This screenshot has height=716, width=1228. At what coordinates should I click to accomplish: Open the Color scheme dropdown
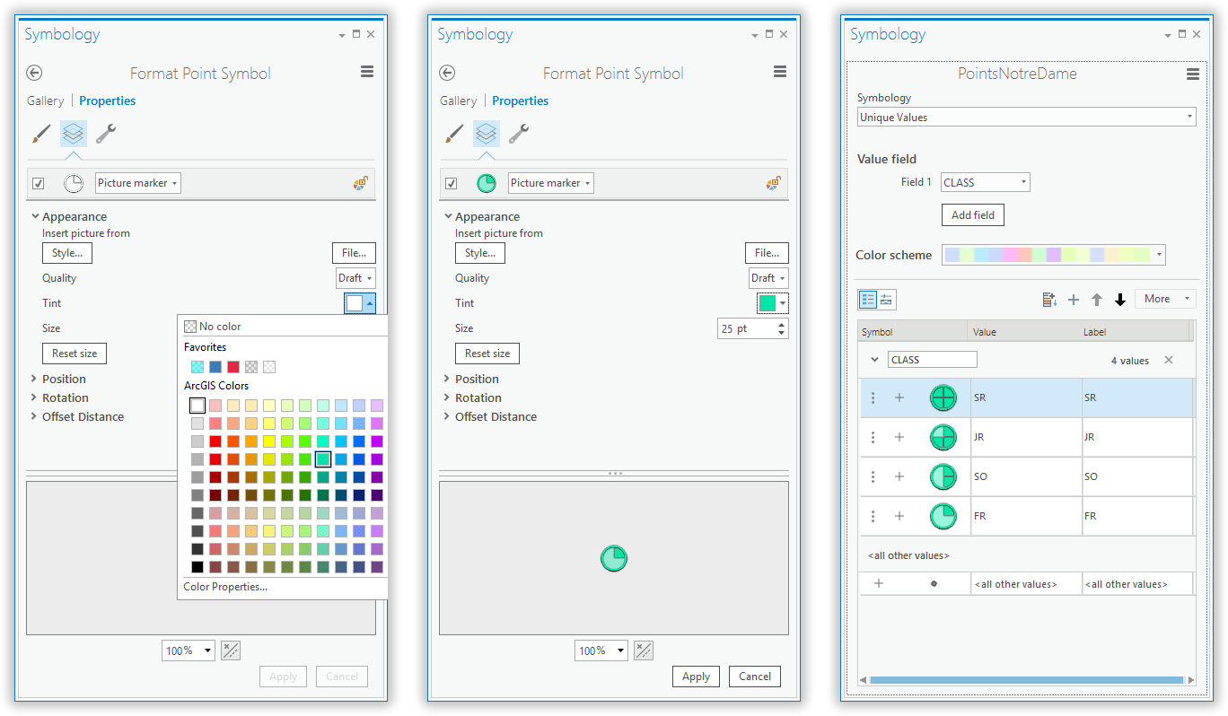click(1054, 255)
